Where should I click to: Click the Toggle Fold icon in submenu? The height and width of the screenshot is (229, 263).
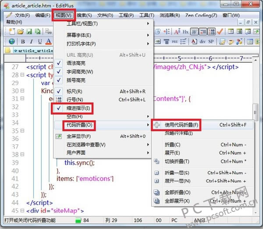[156, 161]
